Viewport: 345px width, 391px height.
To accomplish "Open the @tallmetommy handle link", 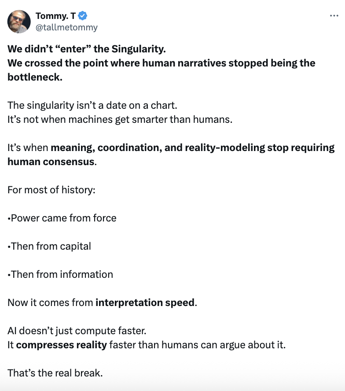I will 66,27.
